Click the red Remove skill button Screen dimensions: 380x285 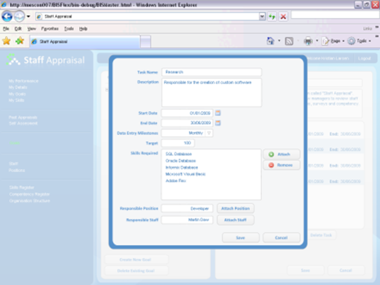[x=281, y=165]
